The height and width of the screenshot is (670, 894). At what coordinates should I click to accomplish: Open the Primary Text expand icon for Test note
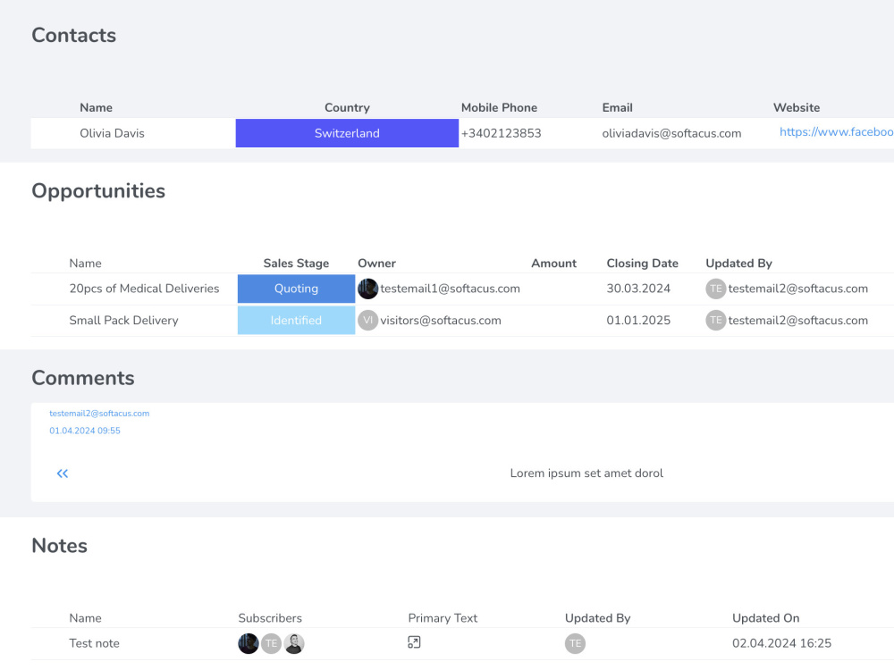point(414,642)
